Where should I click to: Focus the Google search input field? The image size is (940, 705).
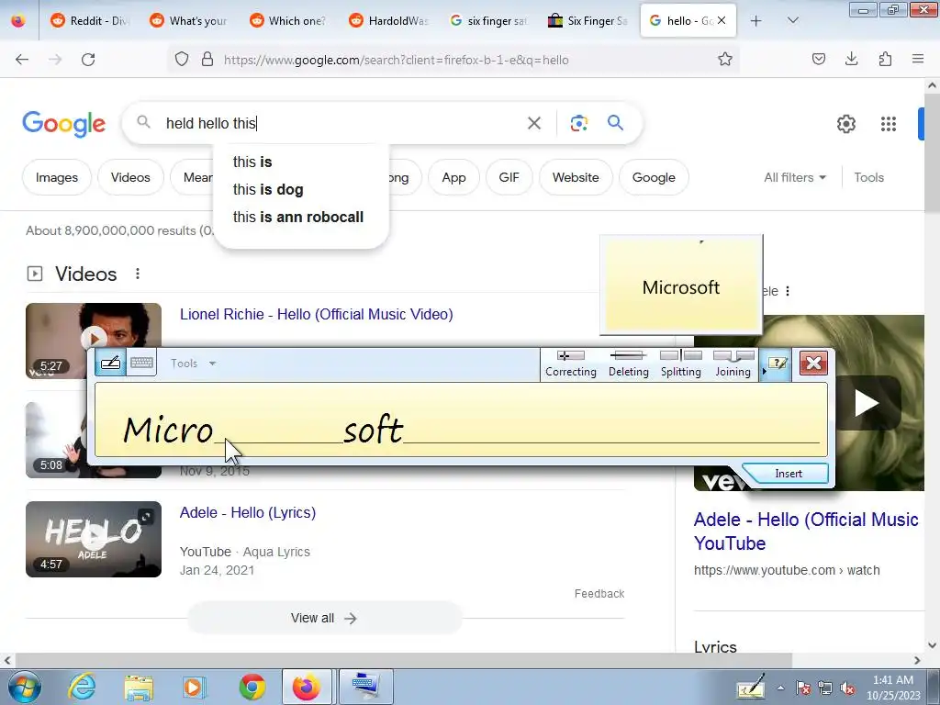[341, 123]
